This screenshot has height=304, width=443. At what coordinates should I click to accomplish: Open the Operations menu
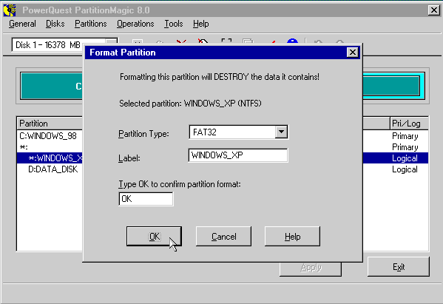pyautogui.click(x=135, y=24)
